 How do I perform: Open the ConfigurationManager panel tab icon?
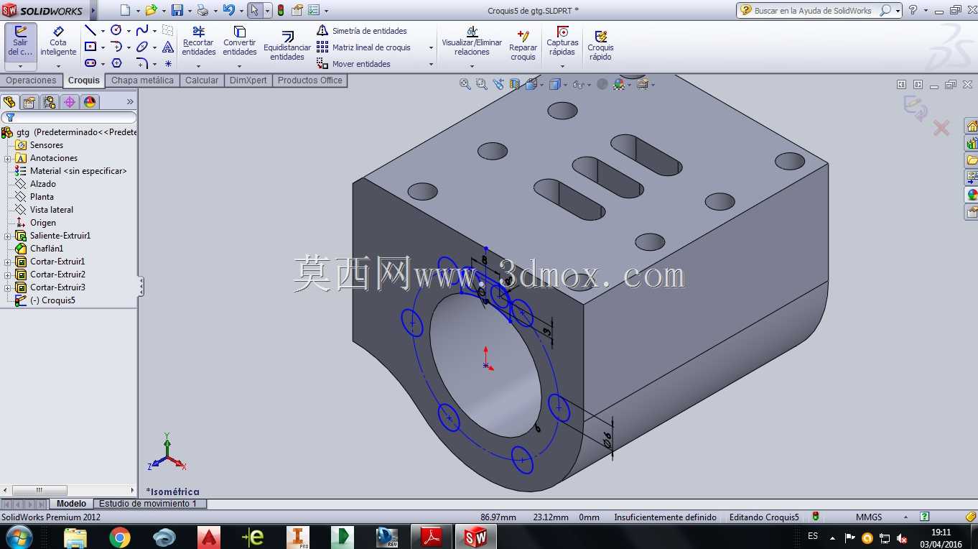pyautogui.click(x=50, y=102)
